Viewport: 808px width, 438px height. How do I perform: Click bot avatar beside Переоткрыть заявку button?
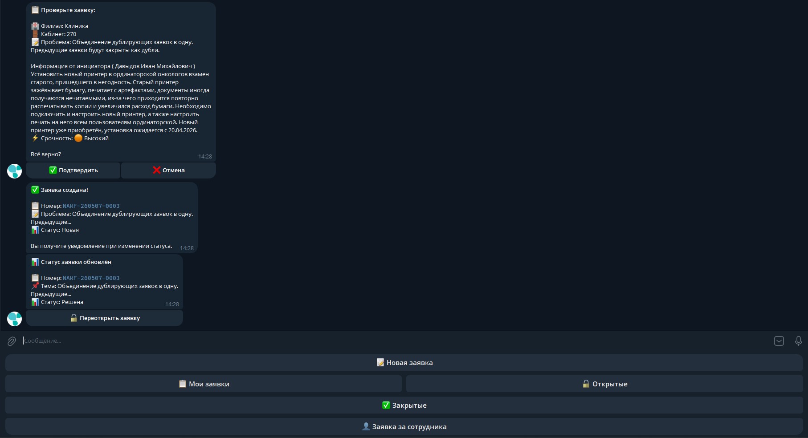click(x=15, y=319)
